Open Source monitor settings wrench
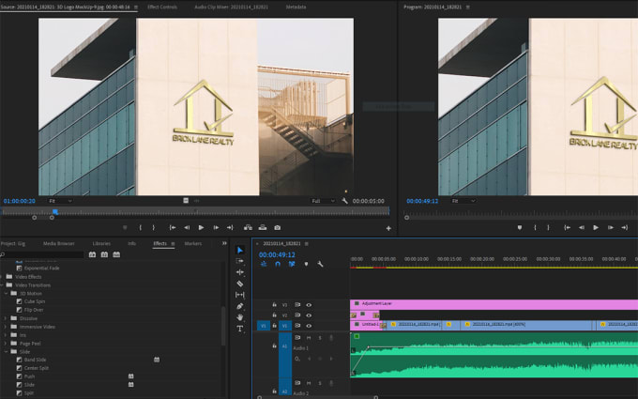Viewport: 638px width, 399px height. pos(344,201)
